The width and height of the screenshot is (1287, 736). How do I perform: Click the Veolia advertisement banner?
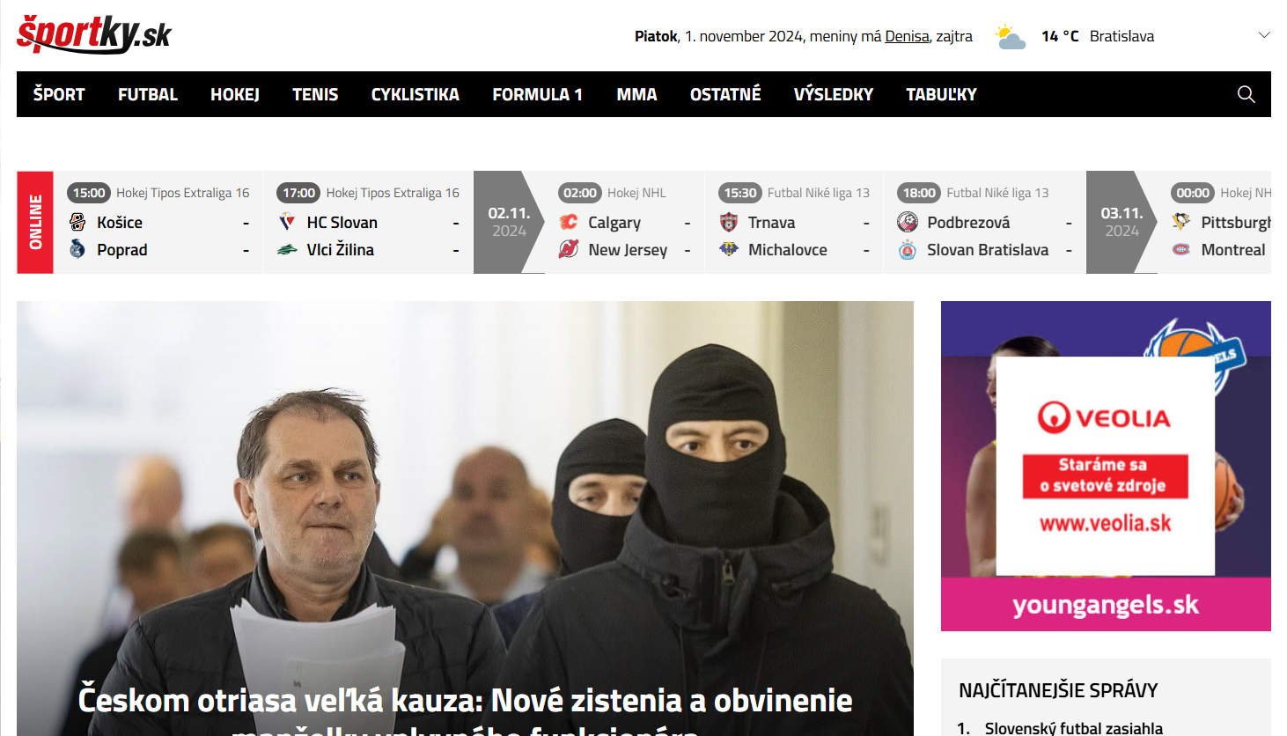1105,466
